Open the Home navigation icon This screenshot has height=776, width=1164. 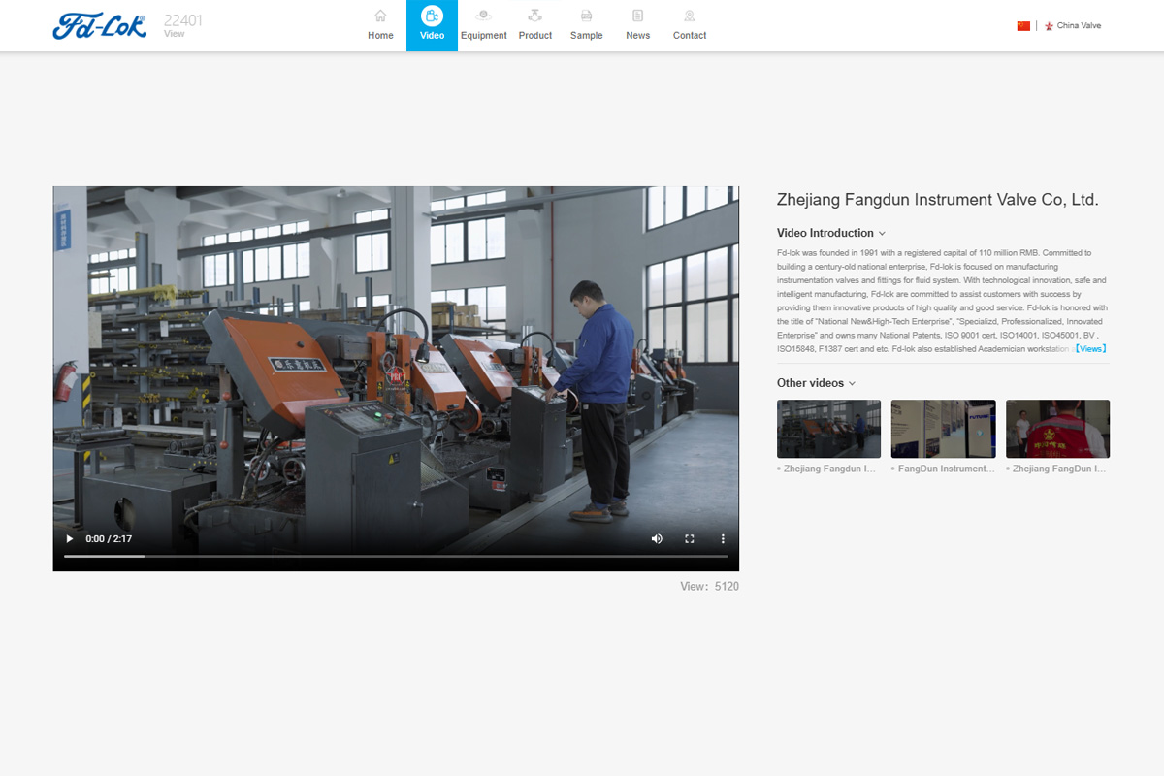coord(380,16)
